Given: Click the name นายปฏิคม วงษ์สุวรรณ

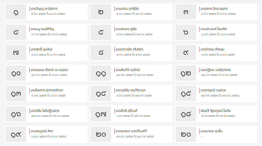Looking at the screenshot, I should pos(215,70).
